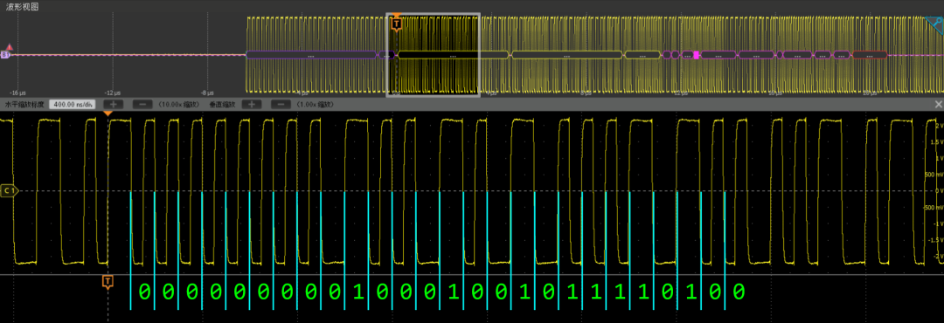The width and height of the screenshot is (944, 323).
Task: Click the horizontal zoom in plus button
Action: tap(113, 104)
